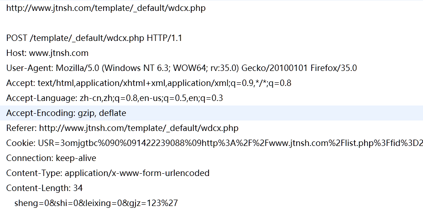
Task: Select the Connection: keep-alive line
Action: (51, 158)
